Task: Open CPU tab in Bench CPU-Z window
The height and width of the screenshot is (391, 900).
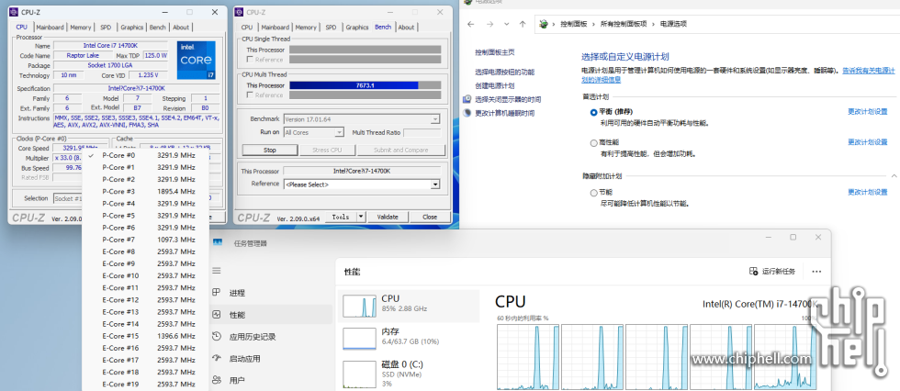Action: [247, 27]
